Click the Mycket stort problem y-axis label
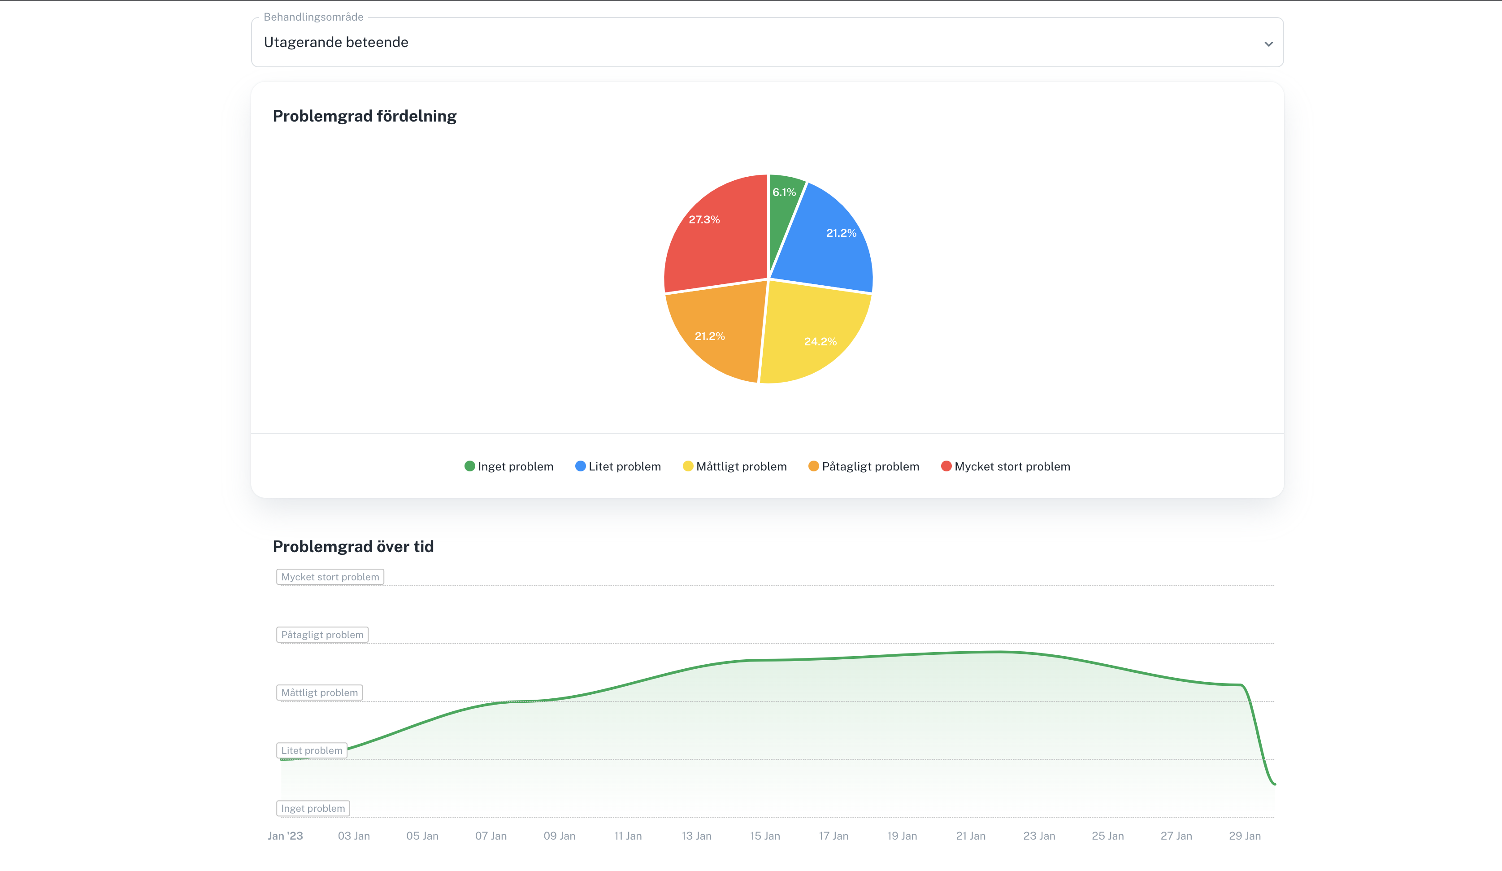This screenshot has height=871, width=1502. click(330, 577)
